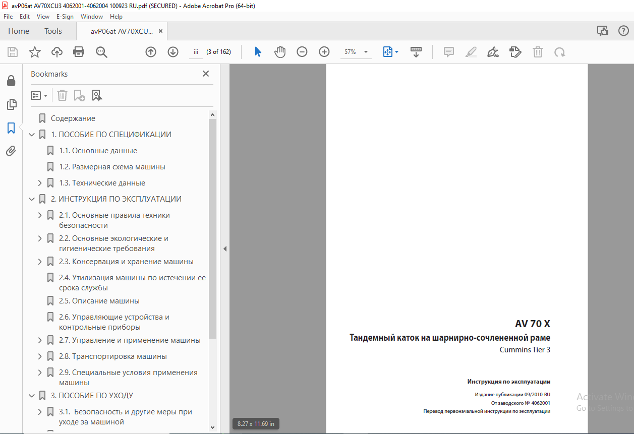Collapse section 1. ПОСОБИЕ ПО СПЕЦИФИКАЦИИ

32,135
